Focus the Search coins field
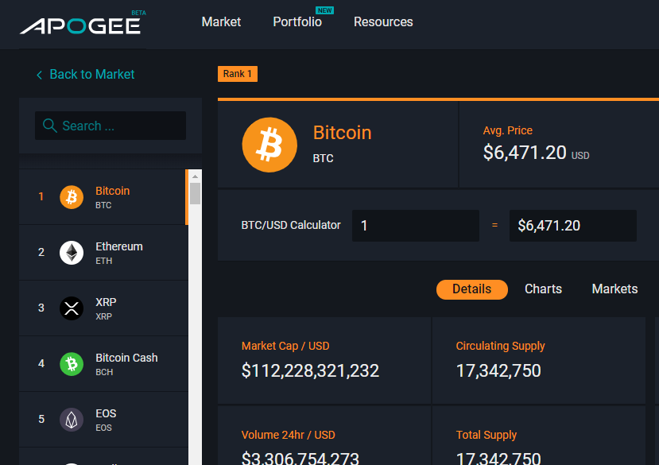The height and width of the screenshot is (465, 659). [110, 126]
